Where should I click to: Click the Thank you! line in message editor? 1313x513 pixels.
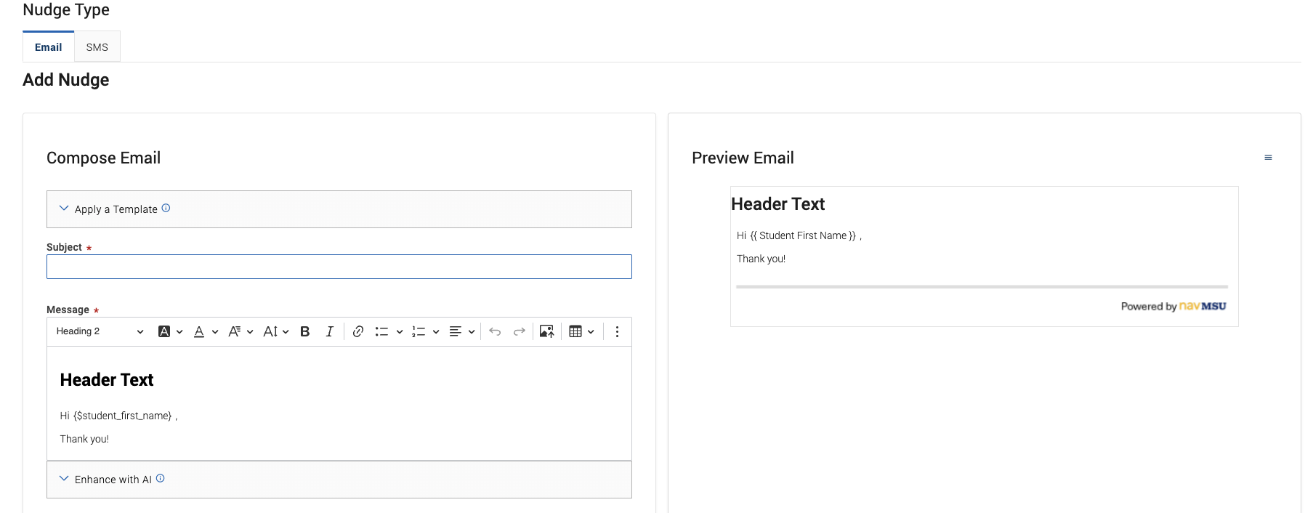tap(84, 439)
